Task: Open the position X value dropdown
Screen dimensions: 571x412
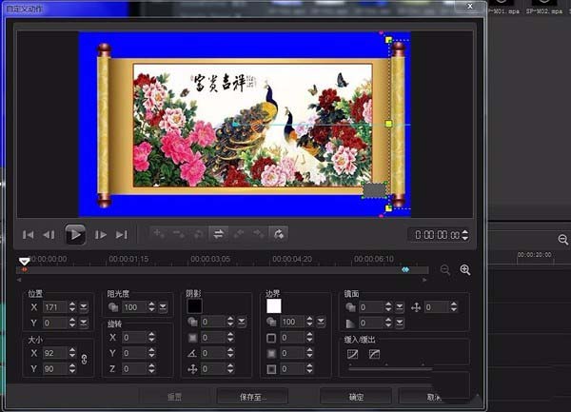Action: (x=84, y=307)
